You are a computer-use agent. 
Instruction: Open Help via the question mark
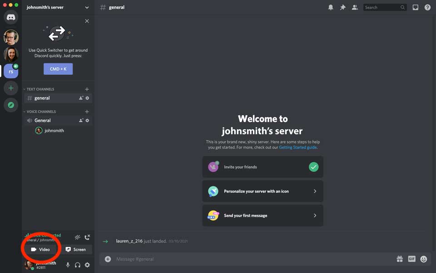pyautogui.click(x=427, y=7)
